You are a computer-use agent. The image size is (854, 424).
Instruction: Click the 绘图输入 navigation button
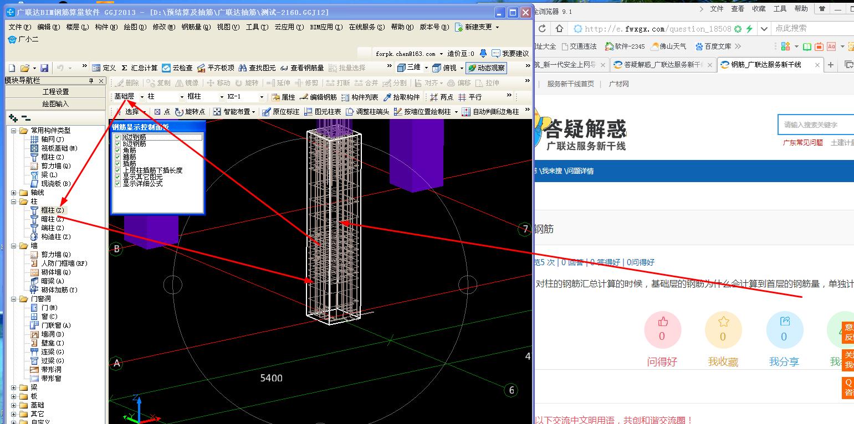55,104
